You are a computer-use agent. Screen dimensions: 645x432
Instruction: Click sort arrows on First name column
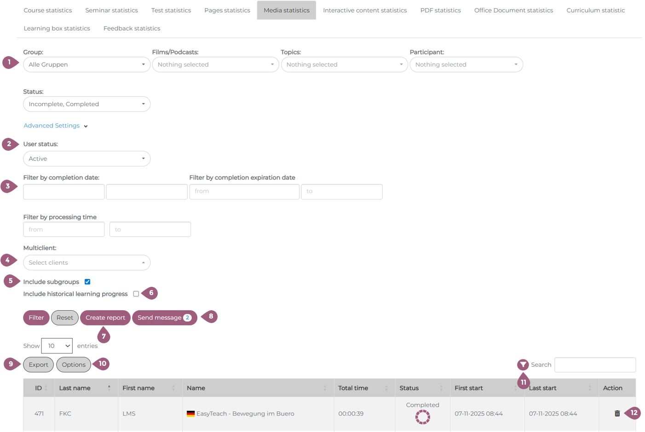click(x=173, y=388)
